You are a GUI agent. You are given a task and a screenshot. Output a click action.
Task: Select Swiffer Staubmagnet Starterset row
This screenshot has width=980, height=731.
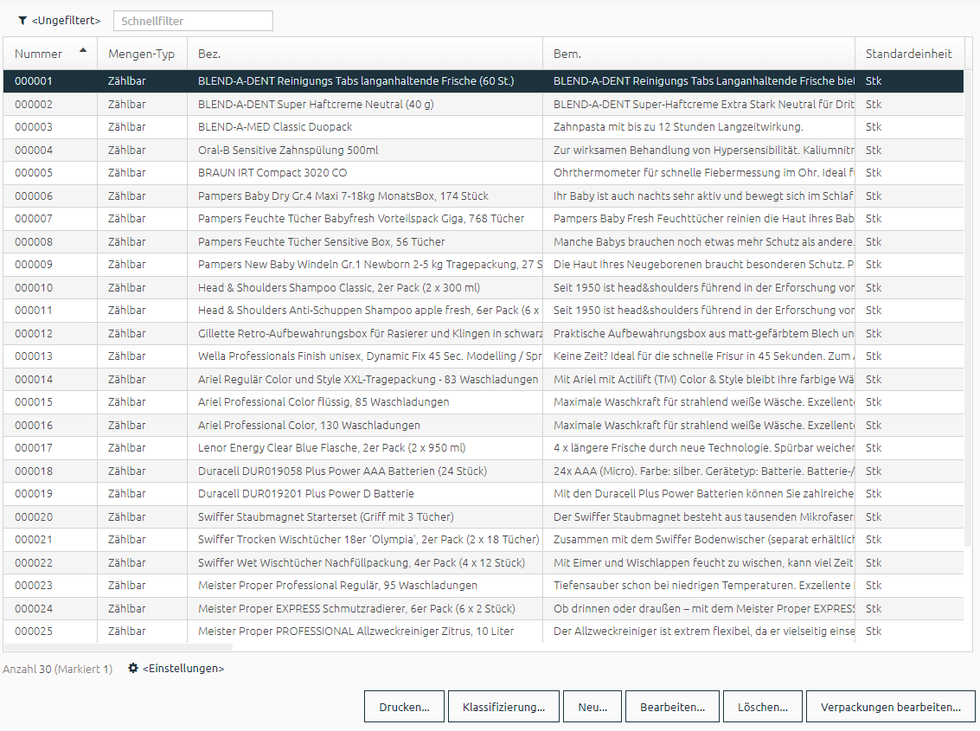click(484, 516)
